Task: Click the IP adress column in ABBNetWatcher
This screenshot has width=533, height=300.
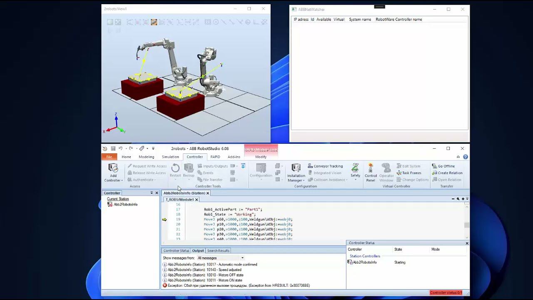Action: tap(301, 20)
